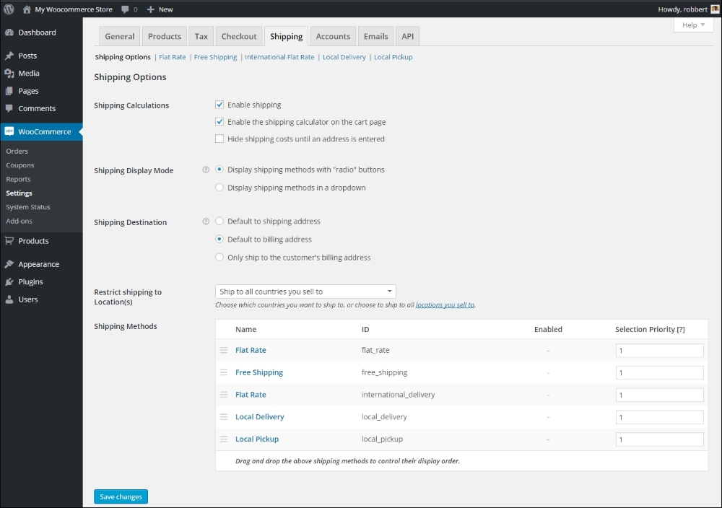
Task: Open the Local Delivery sub-navigation link
Action: (344, 57)
